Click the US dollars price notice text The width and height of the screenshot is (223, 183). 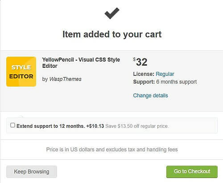(112, 150)
